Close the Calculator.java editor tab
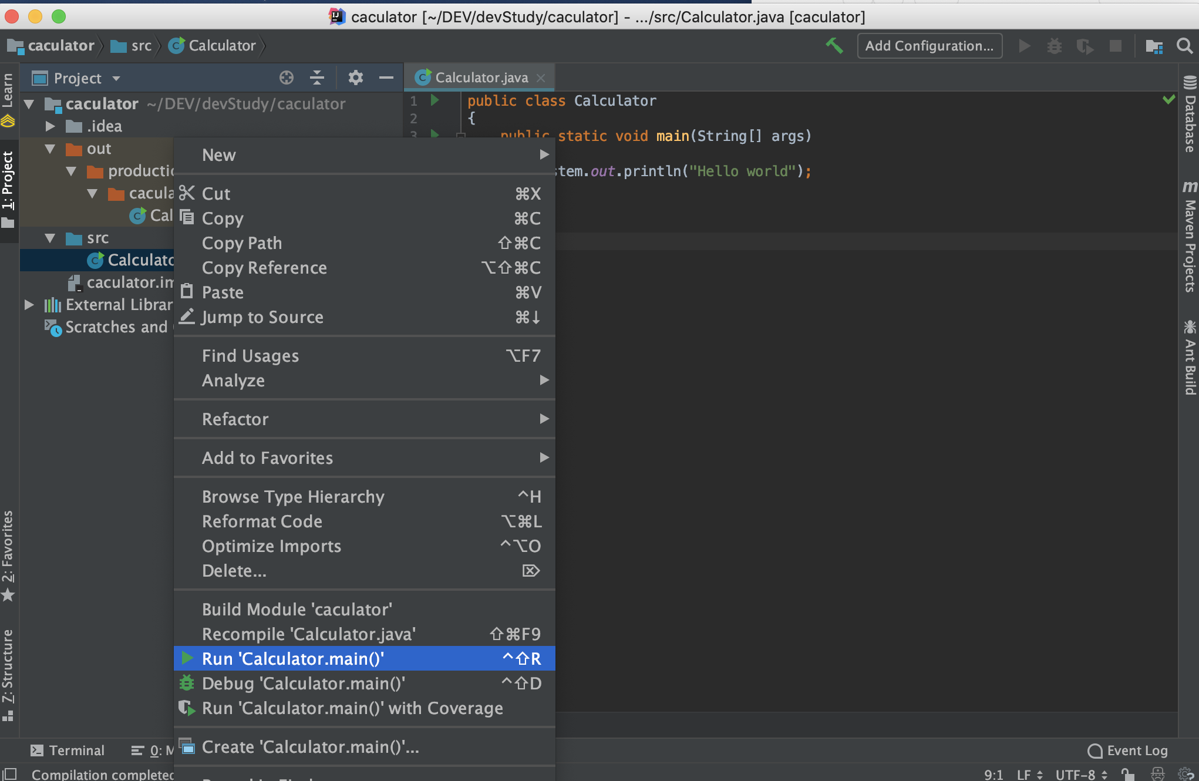Viewport: 1199px width, 781px height. coord(541,78)
